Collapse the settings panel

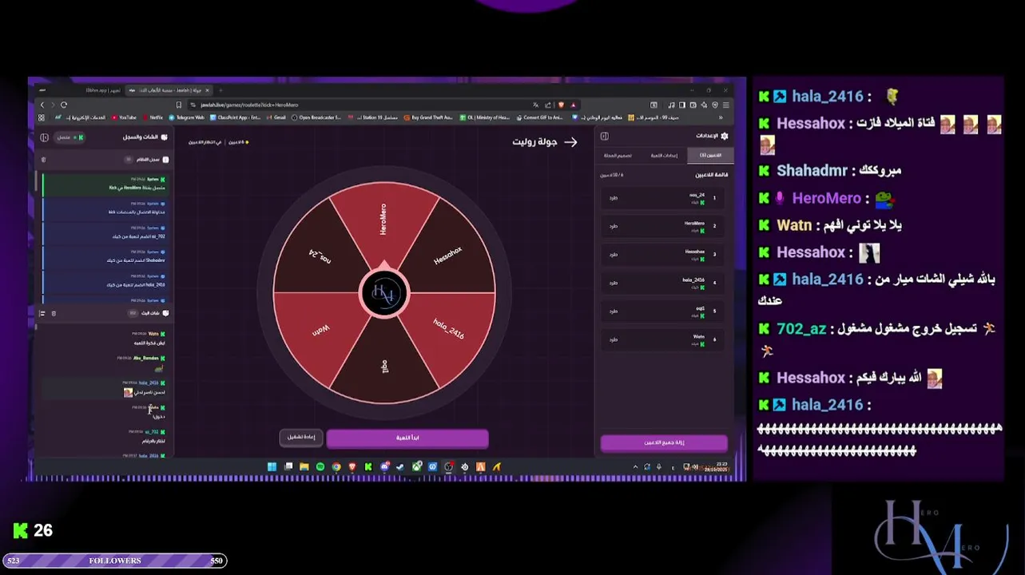coord(604,136)
